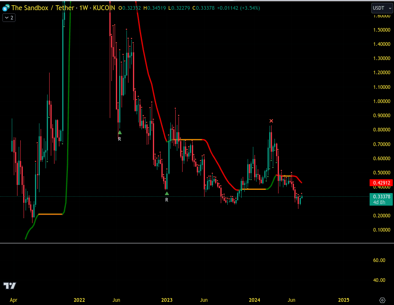Click the 2022 label on the time axis

(x=79, y=300)
